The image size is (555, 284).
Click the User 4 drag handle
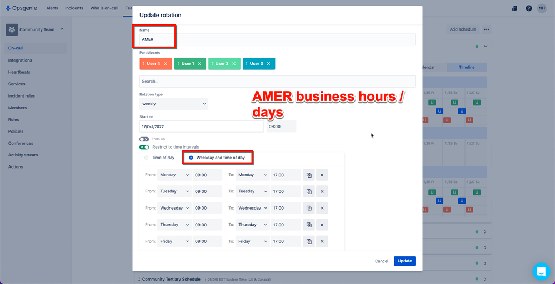[x=143, y=64]
